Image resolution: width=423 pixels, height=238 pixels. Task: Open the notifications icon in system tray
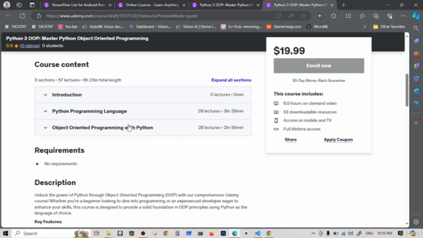coord(401,233)
